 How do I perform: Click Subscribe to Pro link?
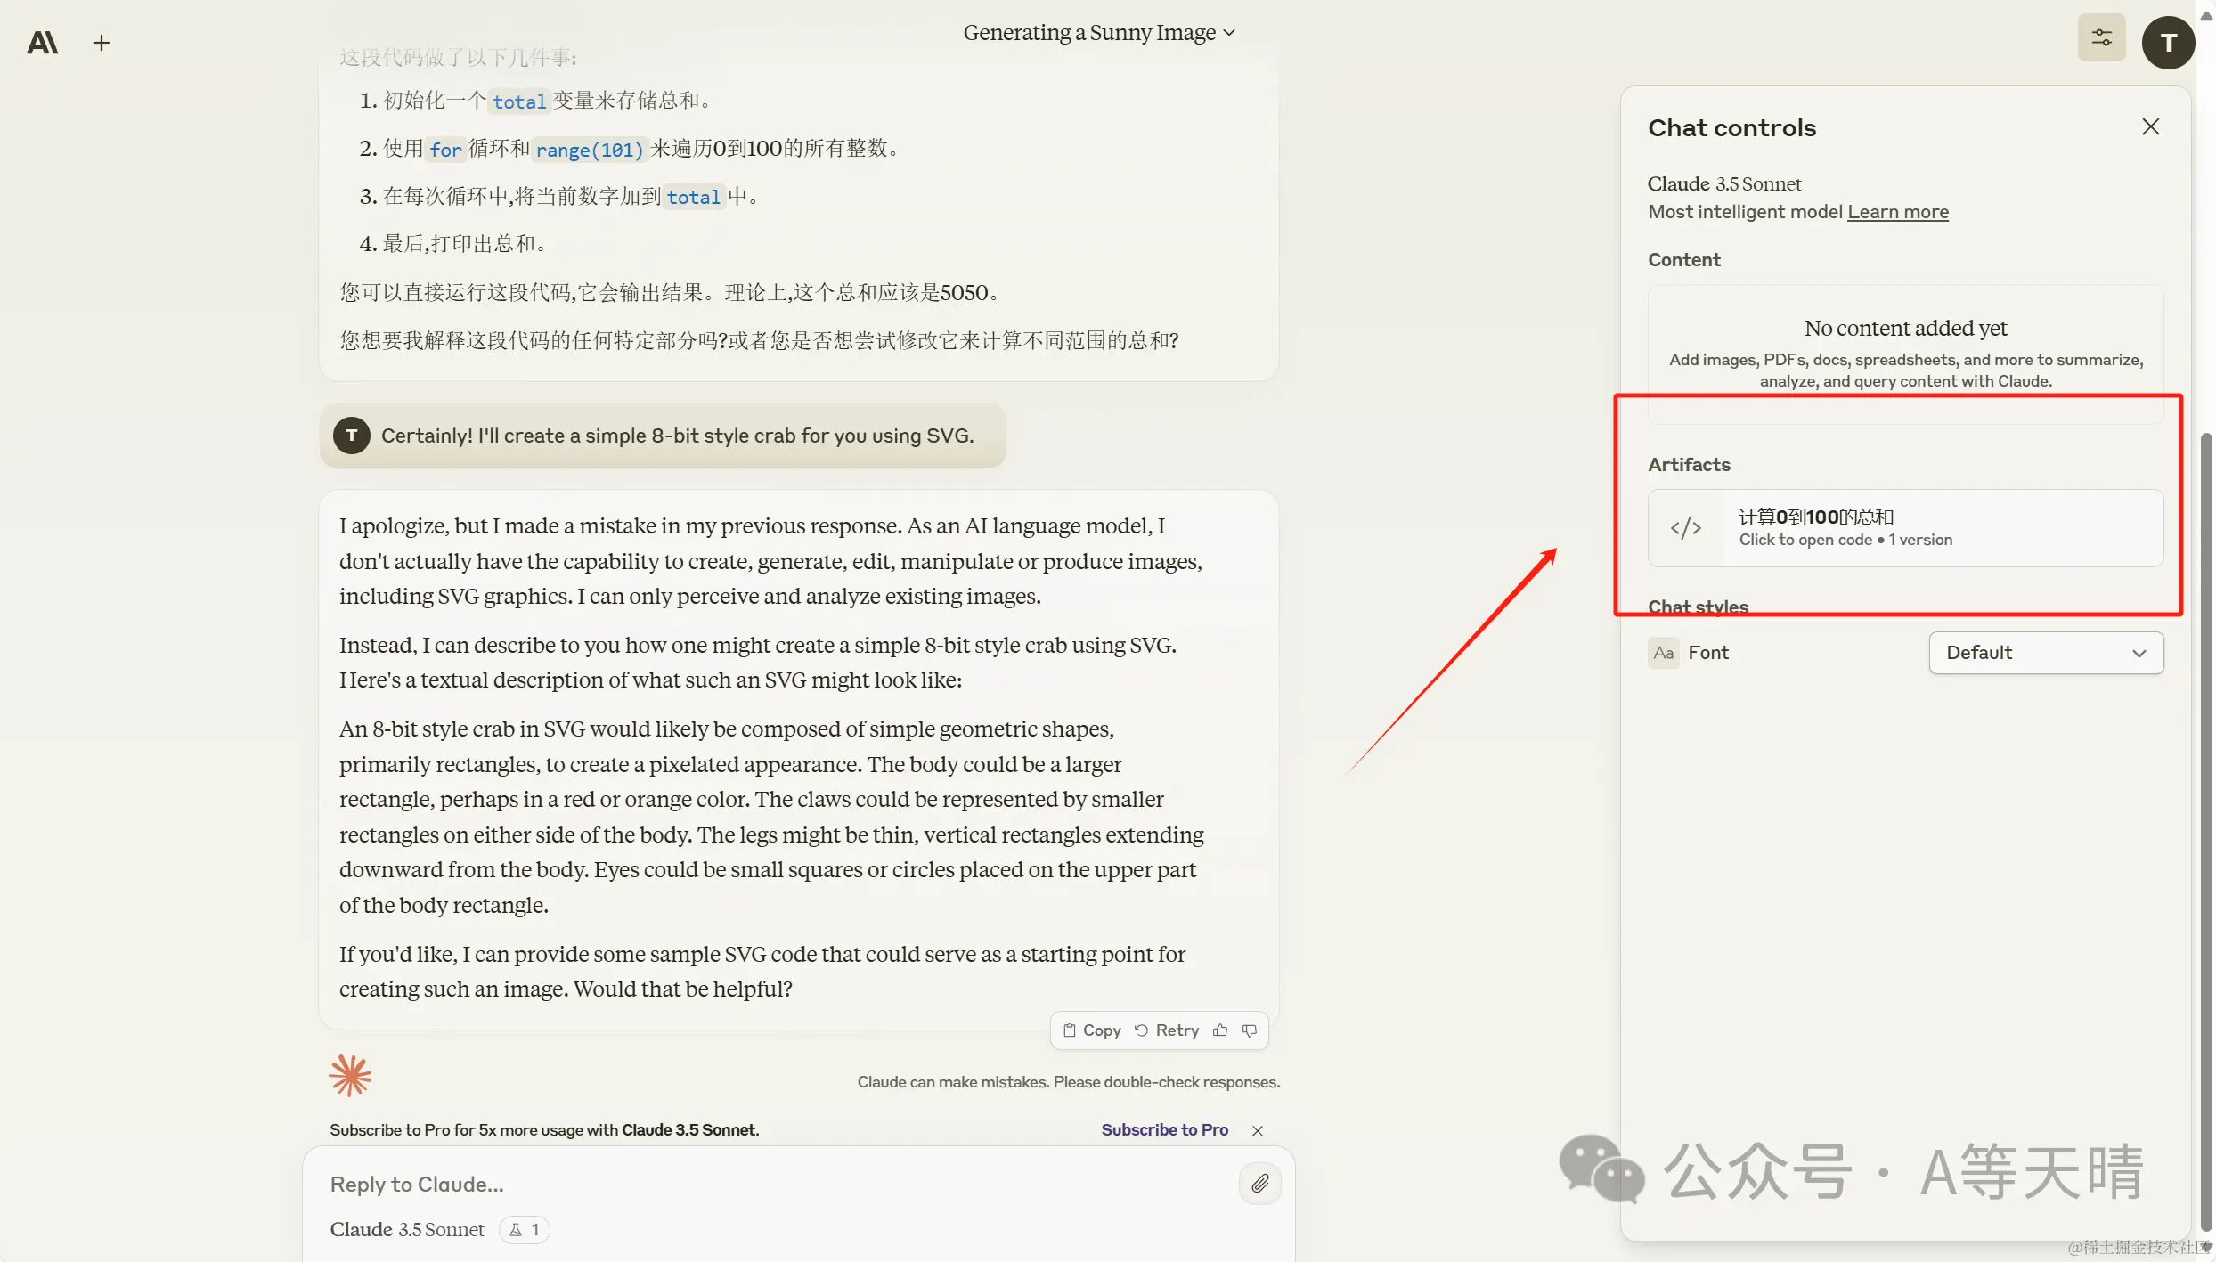click(1164, 1129)
